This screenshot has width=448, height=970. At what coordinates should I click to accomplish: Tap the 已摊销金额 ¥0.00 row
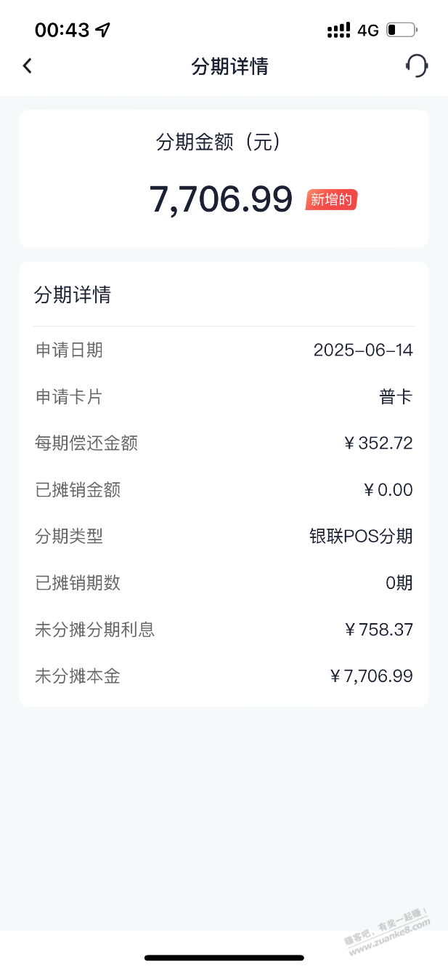tap(224, 490)
